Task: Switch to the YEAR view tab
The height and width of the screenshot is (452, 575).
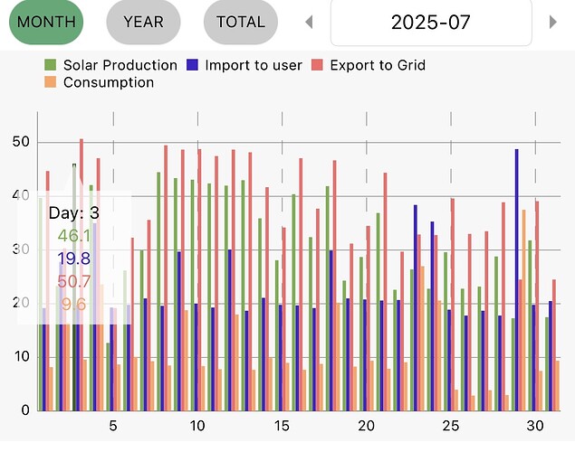Action: coord(144,22)
